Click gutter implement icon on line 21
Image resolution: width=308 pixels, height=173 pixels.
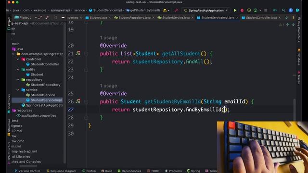coord(78,53)
